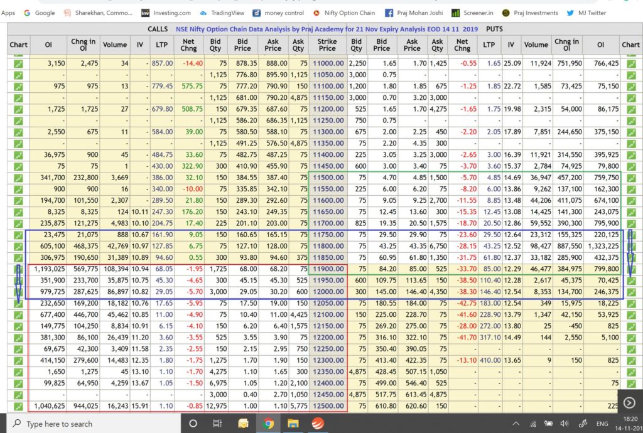643x433 pixels.
Task: Expand hidden system tray icons chevron
Action: pyautogui.click(x=516, y=424)
